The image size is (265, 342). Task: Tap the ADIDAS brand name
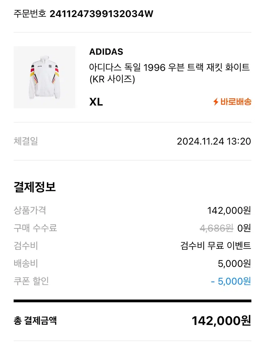(x=106, y=52)
